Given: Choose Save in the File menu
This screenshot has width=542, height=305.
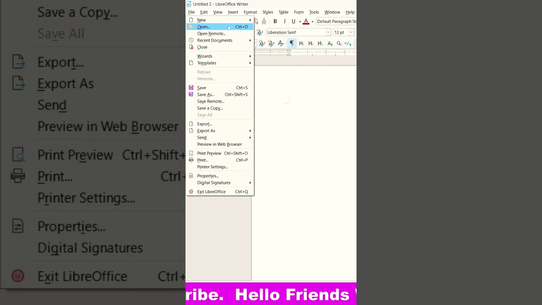Looking at the screenshot, I should coord(220,88).
